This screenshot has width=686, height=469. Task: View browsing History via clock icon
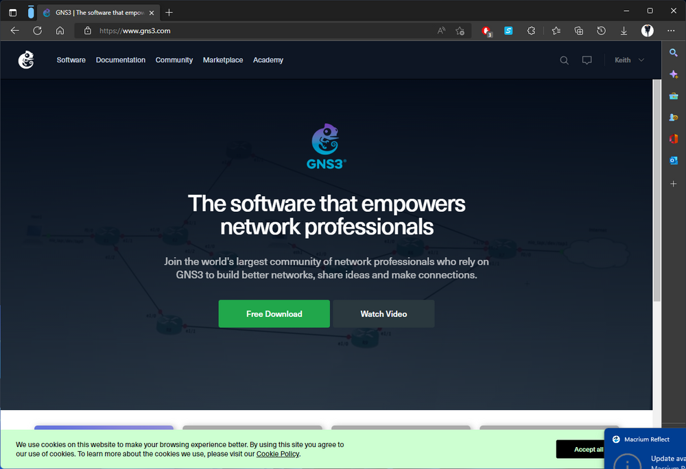tap(601, 30)
